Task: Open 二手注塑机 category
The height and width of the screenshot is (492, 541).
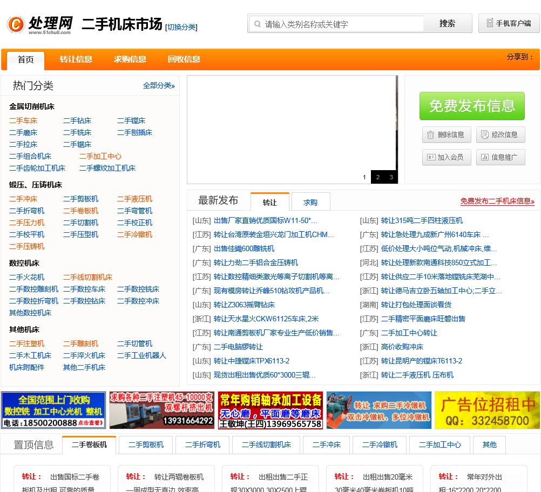Action: click(26, 343)
